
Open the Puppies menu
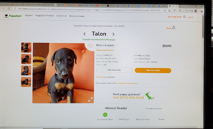coord(29,16)
